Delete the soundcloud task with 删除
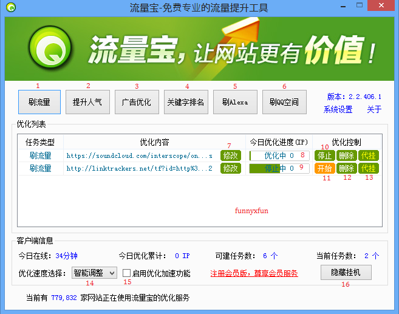 347,155
